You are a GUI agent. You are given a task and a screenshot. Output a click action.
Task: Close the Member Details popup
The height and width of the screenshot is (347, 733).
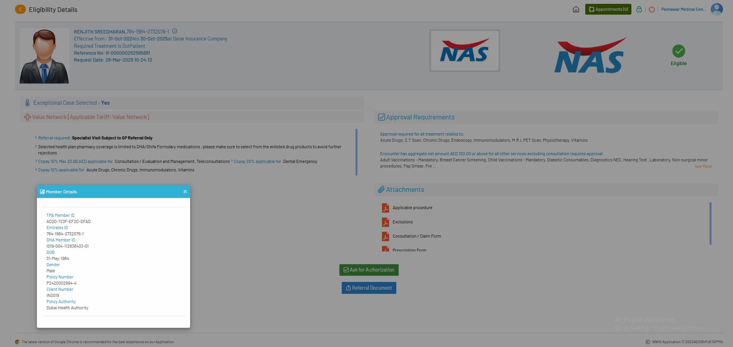[x=185, y=191]
